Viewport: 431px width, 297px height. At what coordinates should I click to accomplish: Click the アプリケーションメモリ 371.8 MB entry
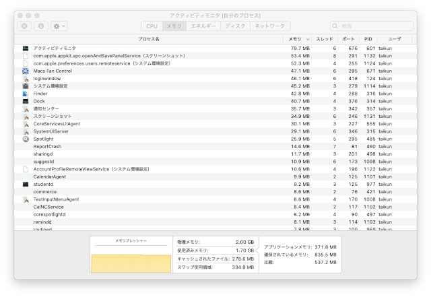(x=300, y=247)
